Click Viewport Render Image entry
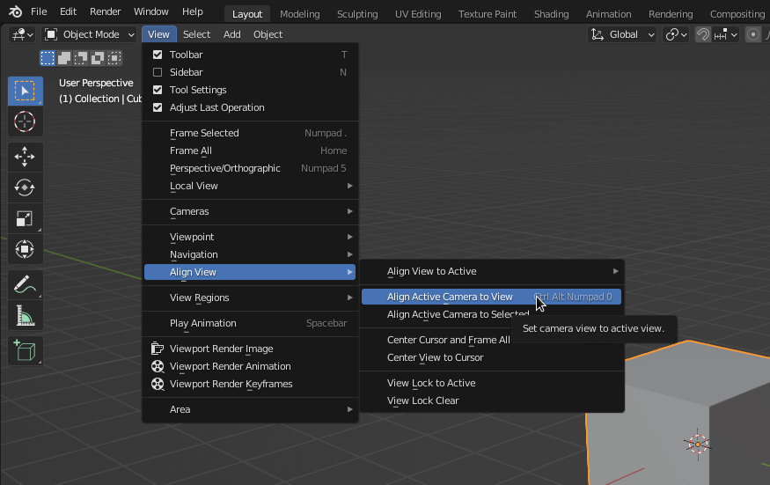This screenshot has width=770, height=485. [x=221, y=349]
